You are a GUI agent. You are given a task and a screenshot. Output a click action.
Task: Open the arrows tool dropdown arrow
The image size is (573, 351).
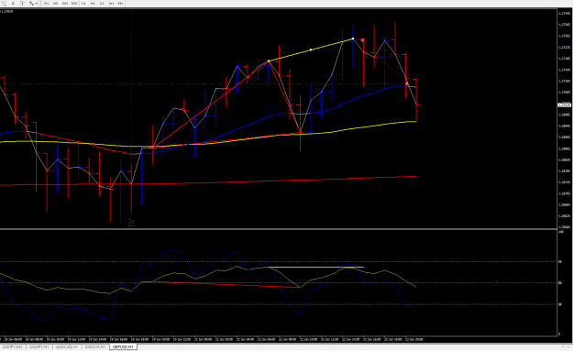pos(37,4)
